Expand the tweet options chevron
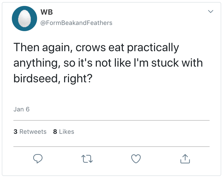 (211, 12)
